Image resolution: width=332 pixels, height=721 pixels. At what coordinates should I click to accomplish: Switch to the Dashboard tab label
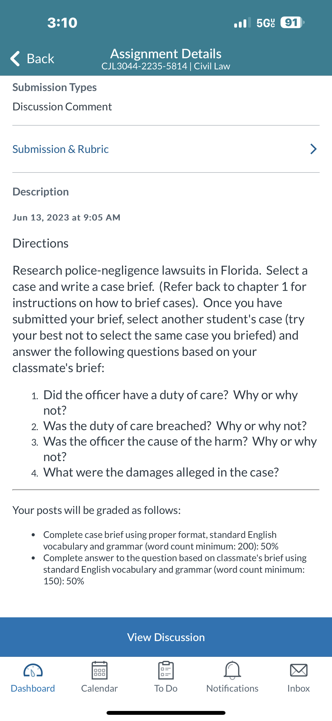[33, 688]
